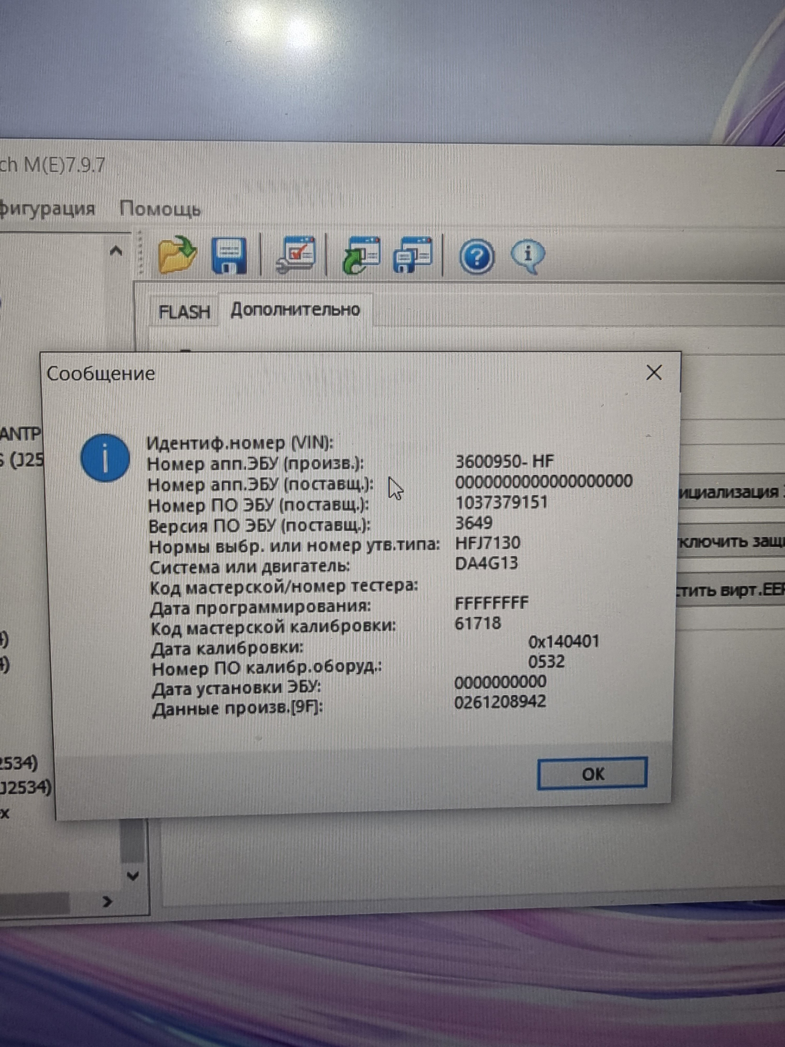Screen dimensions: 785x1047
Task: Click the right arrow of horizontal scrollbar
Action: click(x=107, y=902)
